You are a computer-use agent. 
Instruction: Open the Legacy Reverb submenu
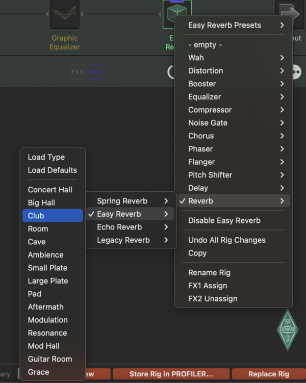[x=131, y=240]
